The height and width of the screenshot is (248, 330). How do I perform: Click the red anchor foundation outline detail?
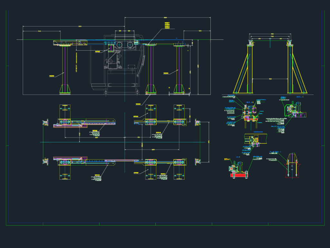[x=292, y=170]
